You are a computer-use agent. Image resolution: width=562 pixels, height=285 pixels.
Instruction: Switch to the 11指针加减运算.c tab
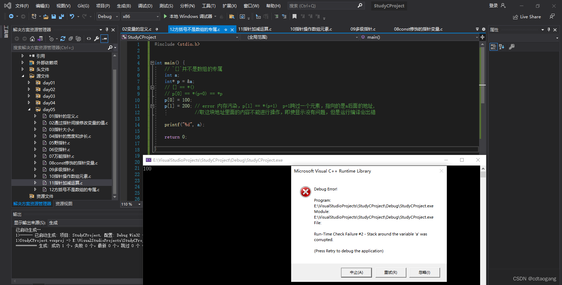click(x=255, y=29)
